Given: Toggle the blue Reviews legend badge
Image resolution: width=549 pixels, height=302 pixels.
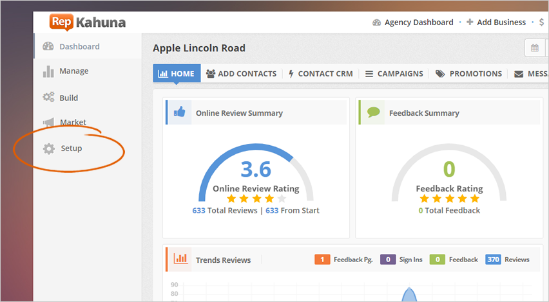Looking at the screenshot, I should click(493, 260).
